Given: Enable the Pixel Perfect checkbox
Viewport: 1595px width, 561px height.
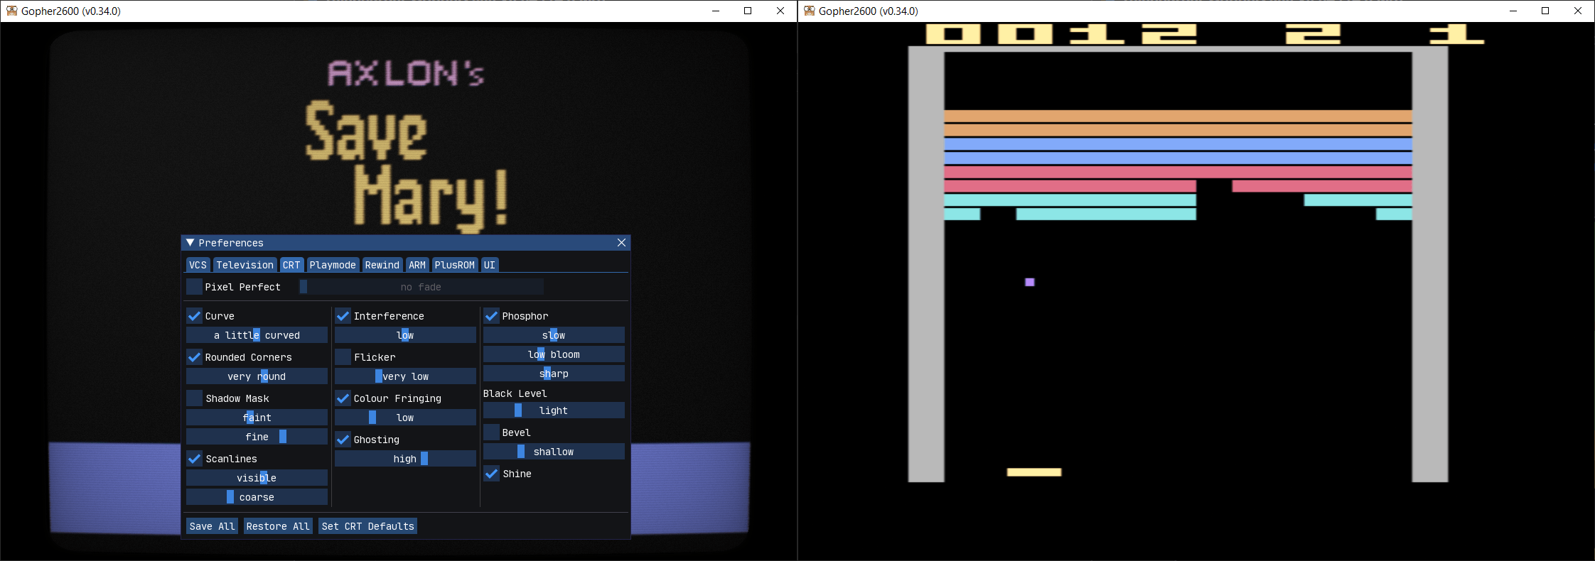Looking at the screenshot, I should pos(194,287).
